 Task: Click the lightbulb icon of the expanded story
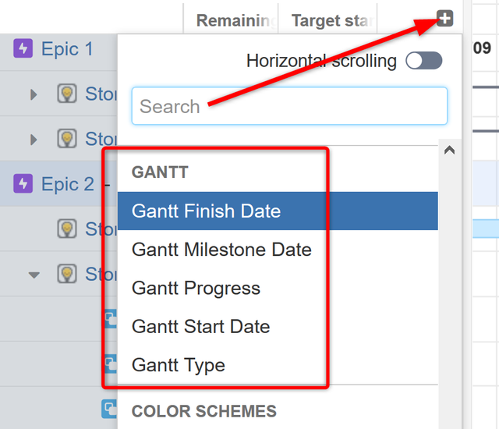[67, 274]
